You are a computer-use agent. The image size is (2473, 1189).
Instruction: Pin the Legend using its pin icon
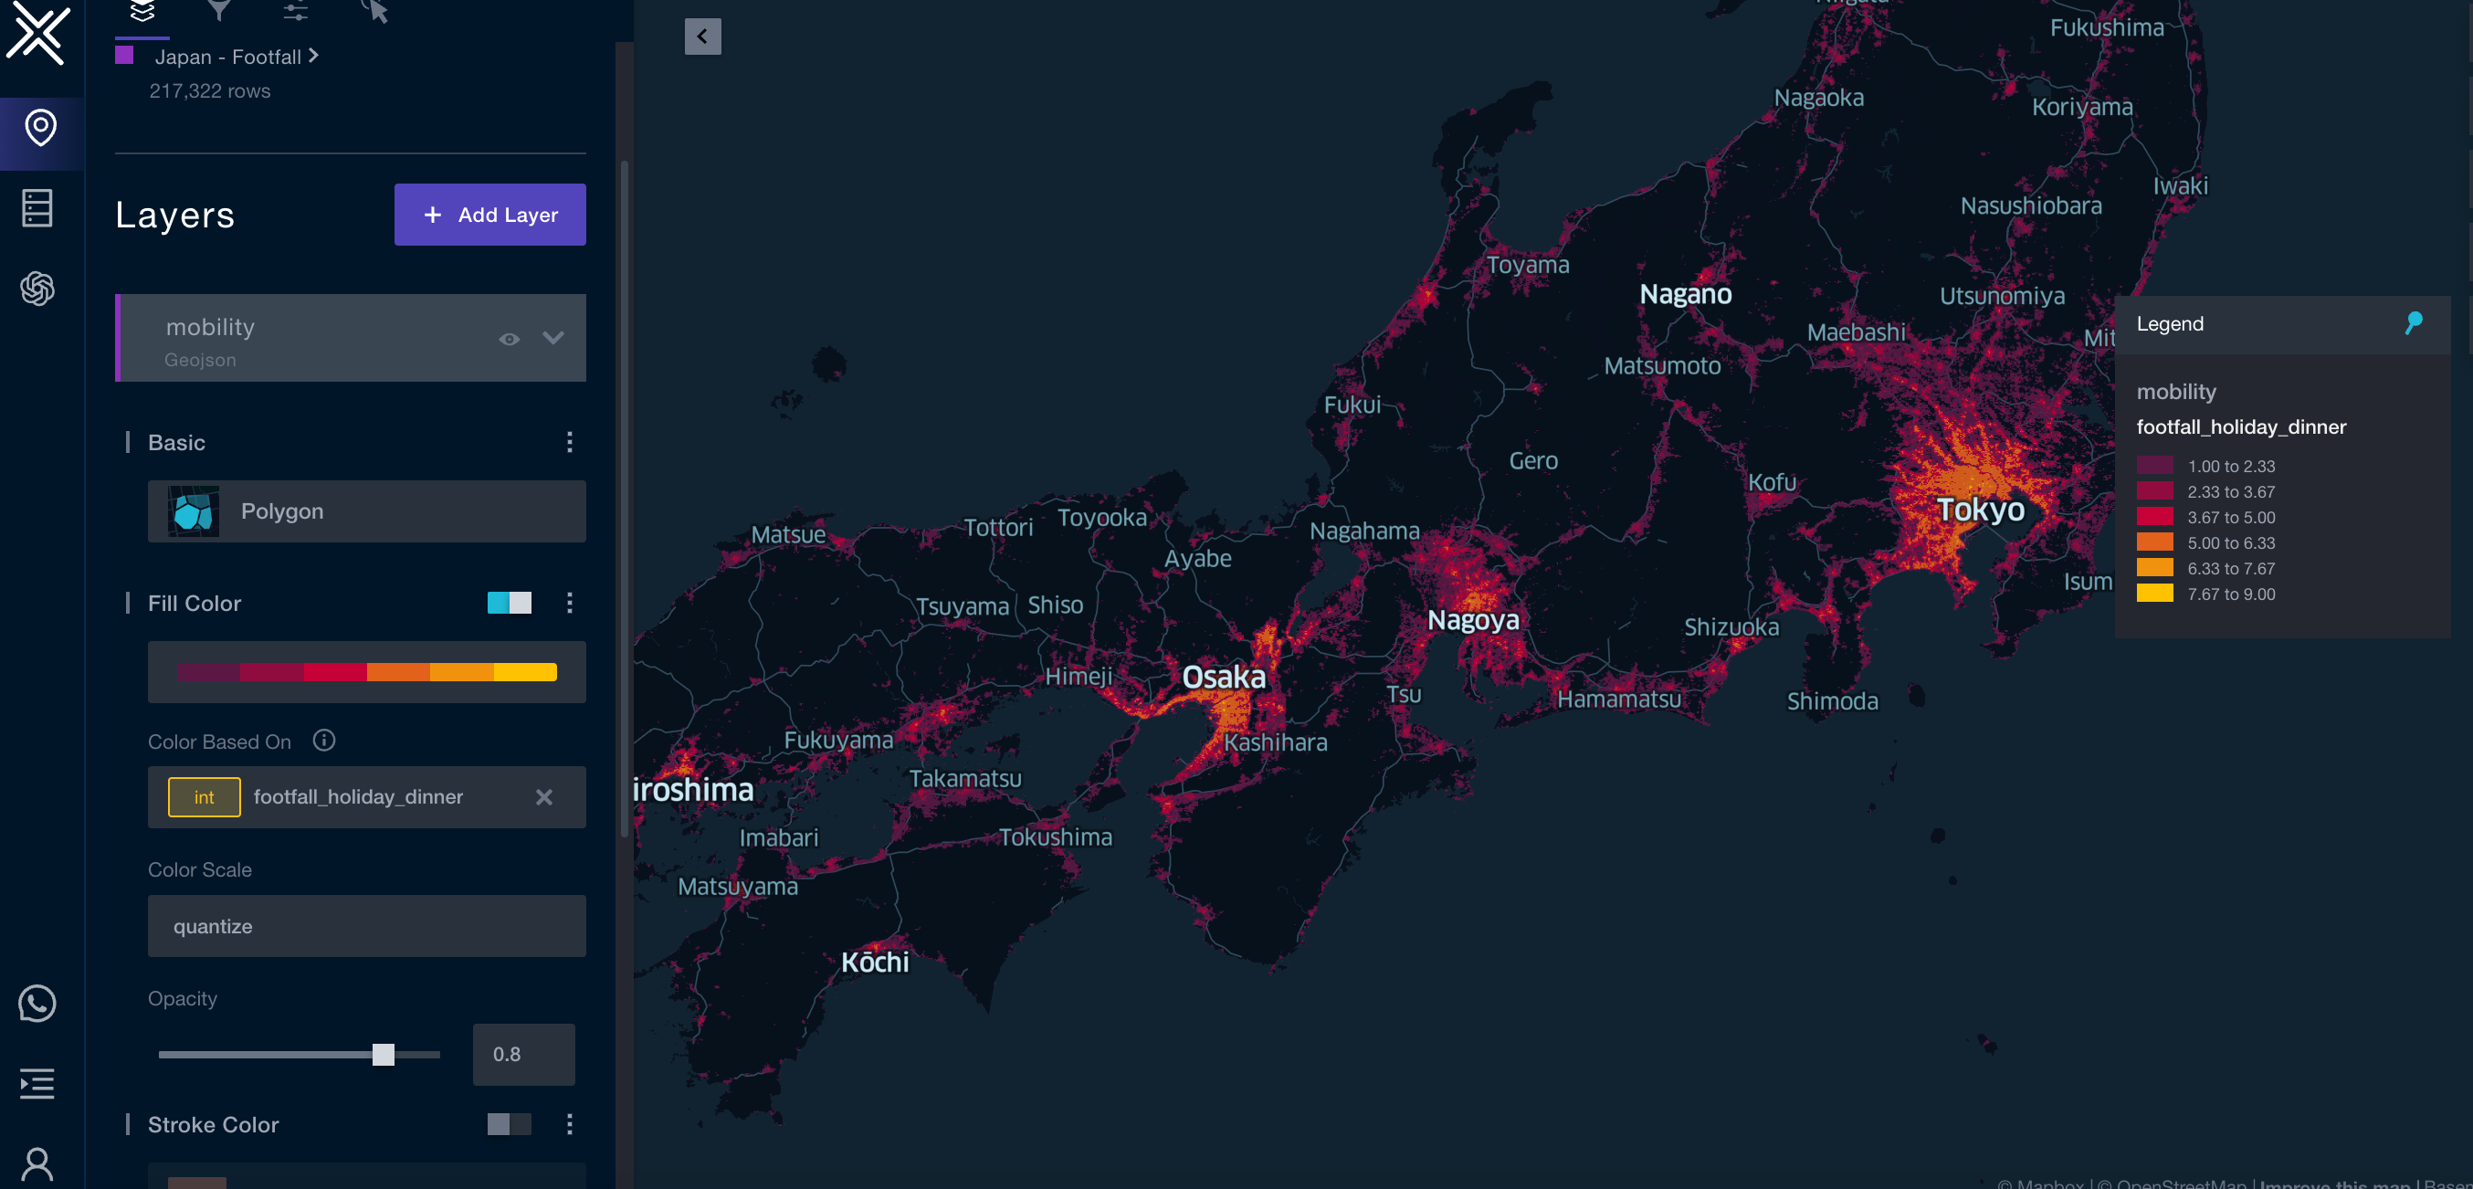click(2415, 322)
